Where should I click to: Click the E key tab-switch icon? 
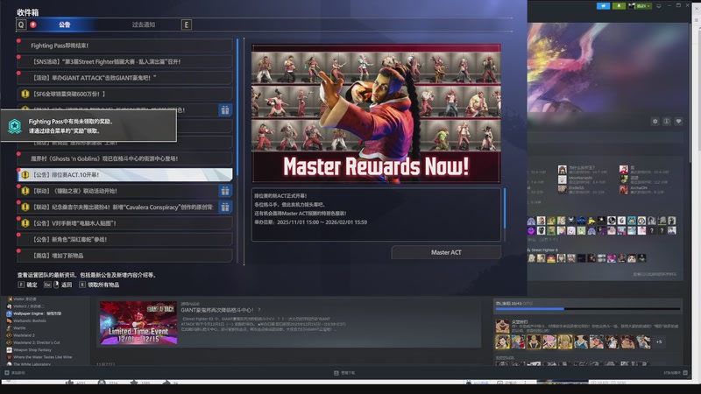point(187,25)
